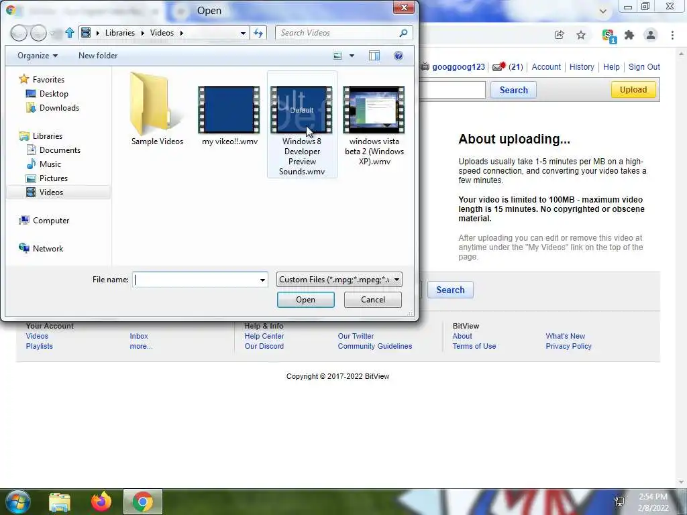Click the top Search button on BitView
The height and width of the screenshot is (515, 687).
pos(513,90)
